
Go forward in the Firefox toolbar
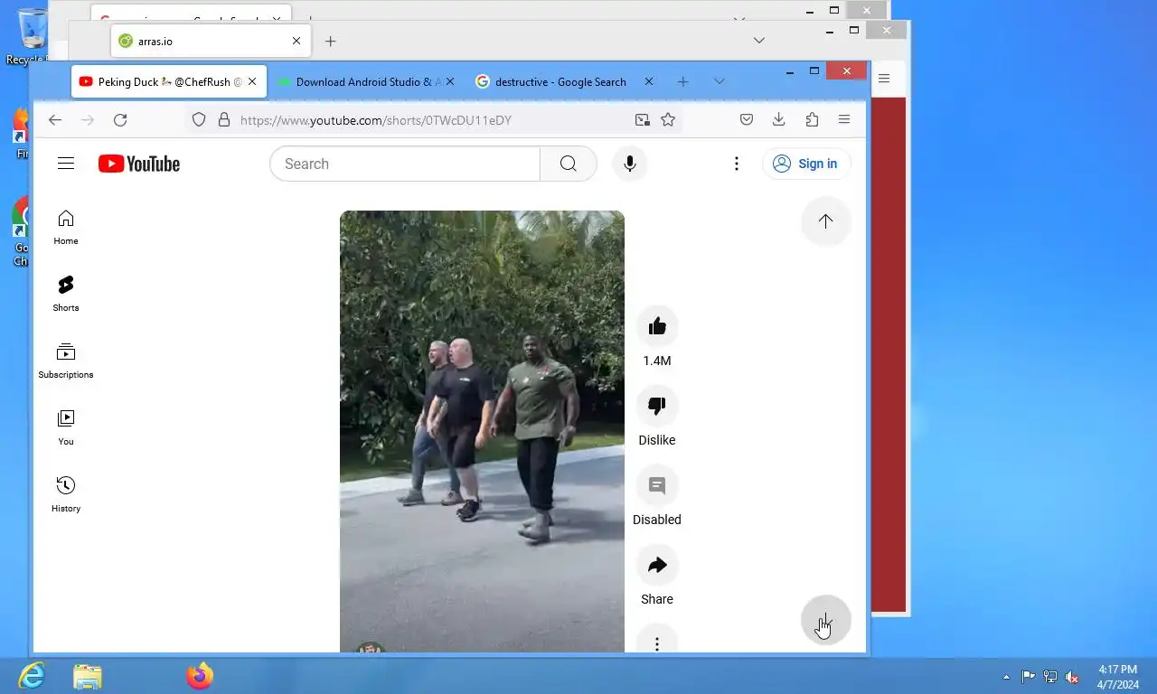(88, 120)
